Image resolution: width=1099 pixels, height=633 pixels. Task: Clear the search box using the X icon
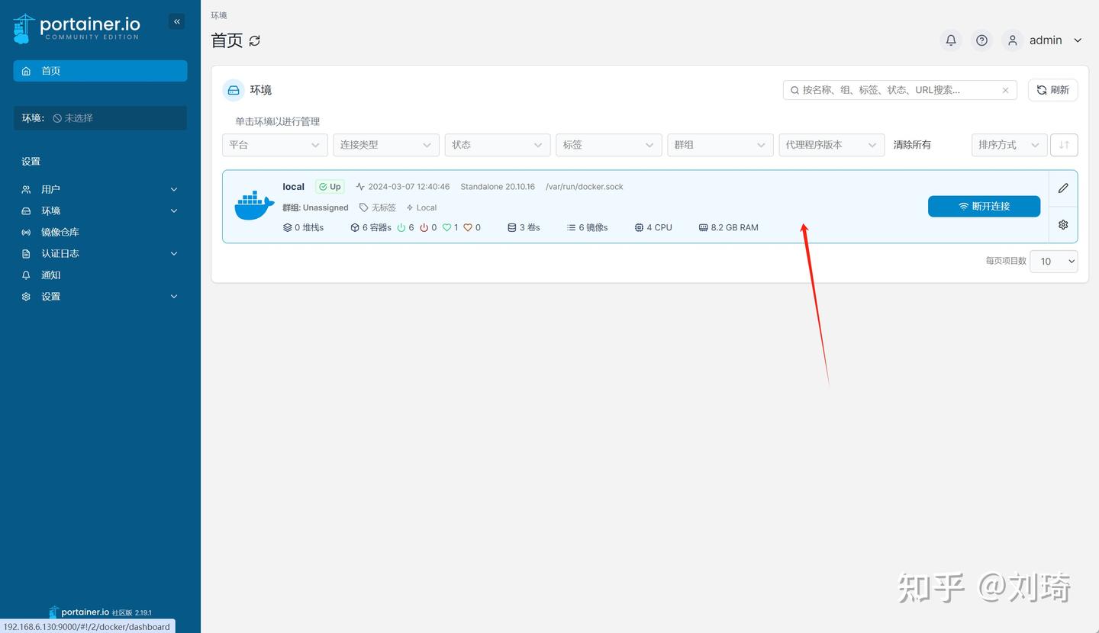click(1005, 90)
